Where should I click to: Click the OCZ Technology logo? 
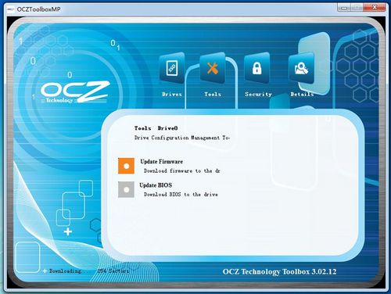click(75, 91)
